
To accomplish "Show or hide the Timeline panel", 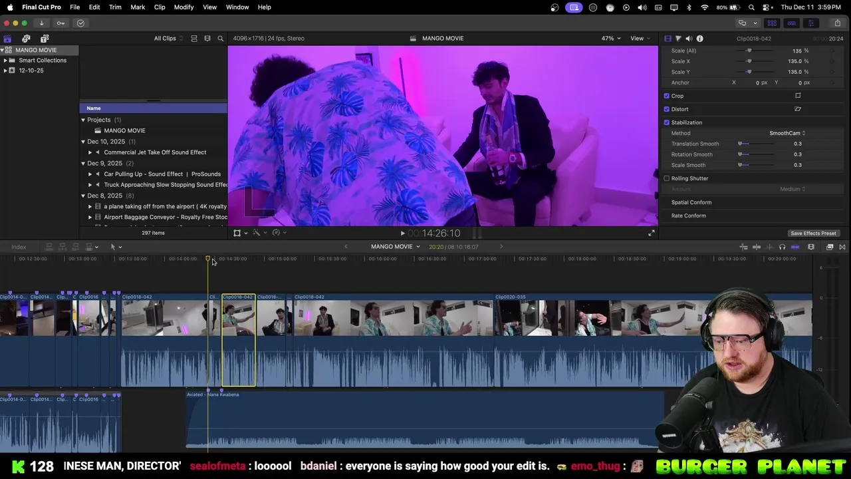I will [791, 23].
